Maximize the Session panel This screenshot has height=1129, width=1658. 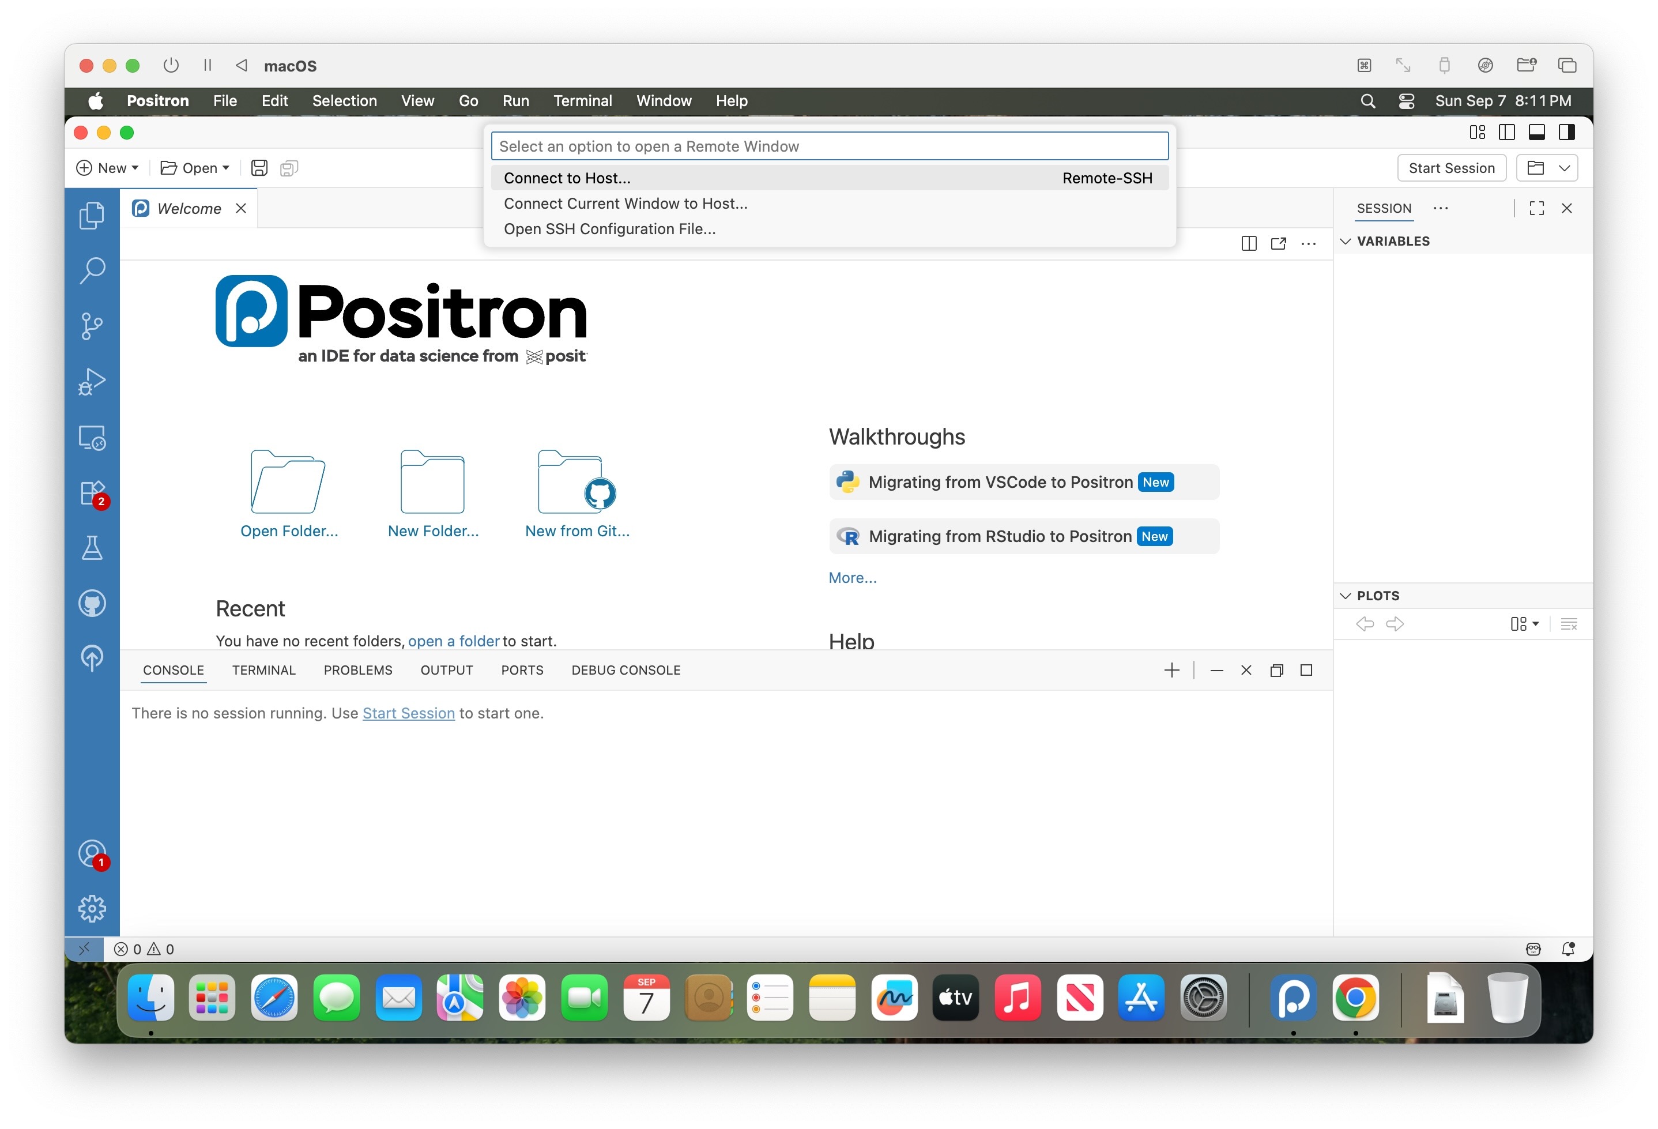pos(1537,208)
